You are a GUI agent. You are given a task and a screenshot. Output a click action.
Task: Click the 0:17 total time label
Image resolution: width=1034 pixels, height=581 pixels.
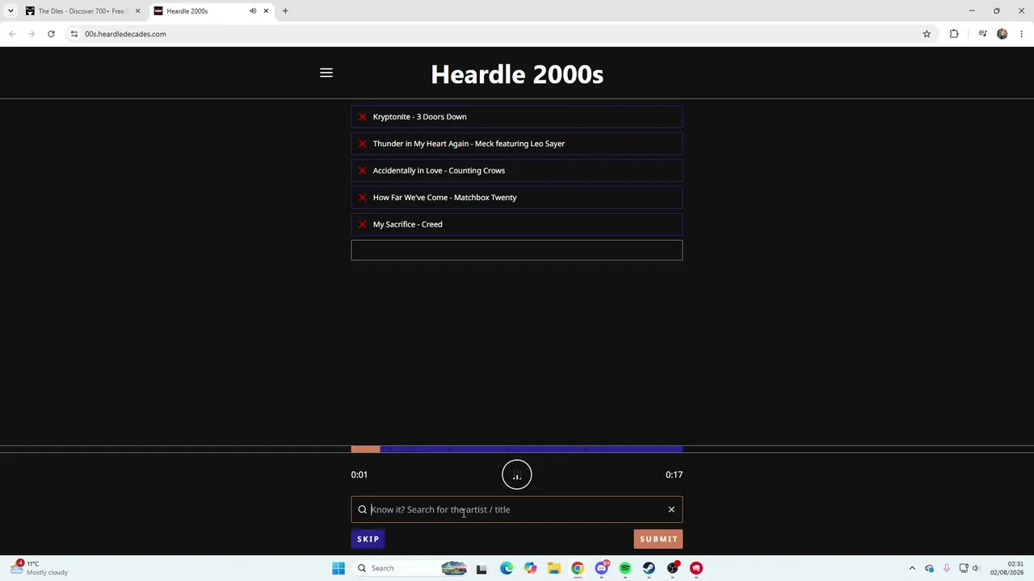coord(674,474)
